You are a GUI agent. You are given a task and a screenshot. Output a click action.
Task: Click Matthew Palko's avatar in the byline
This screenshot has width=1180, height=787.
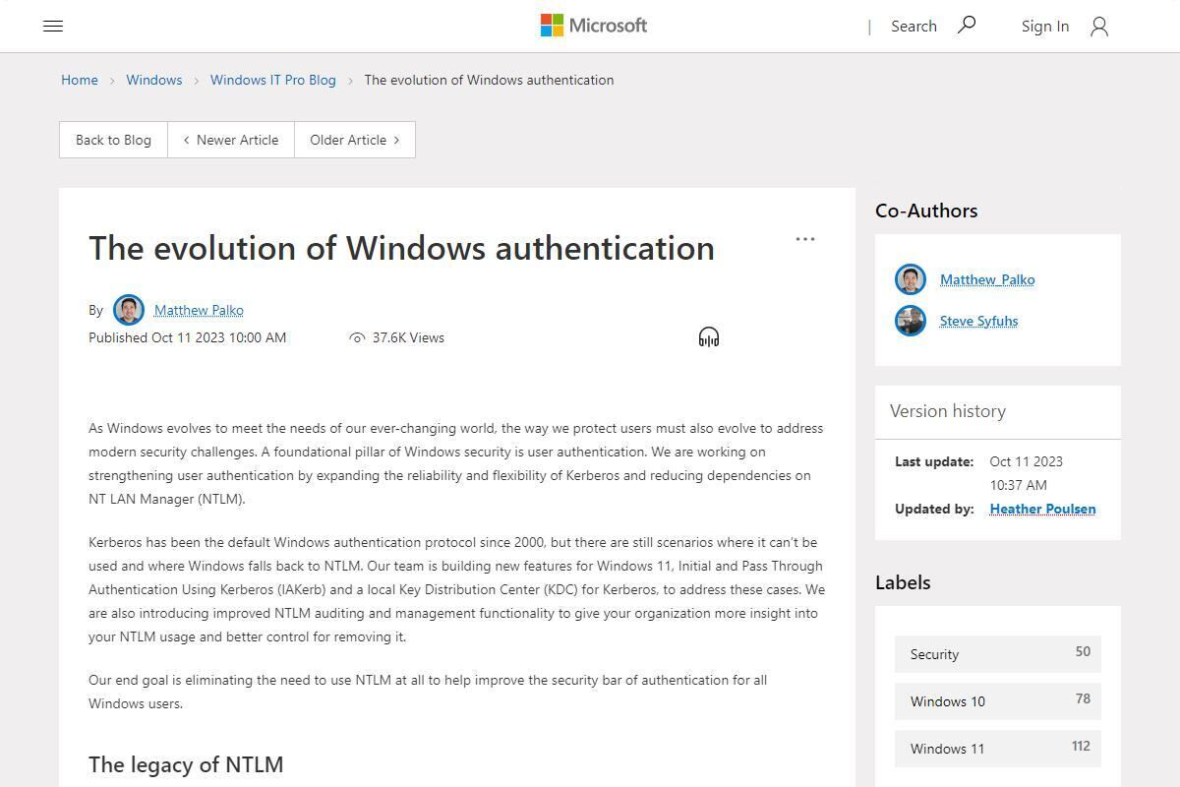pyautogui.click(x=129, y=310)
